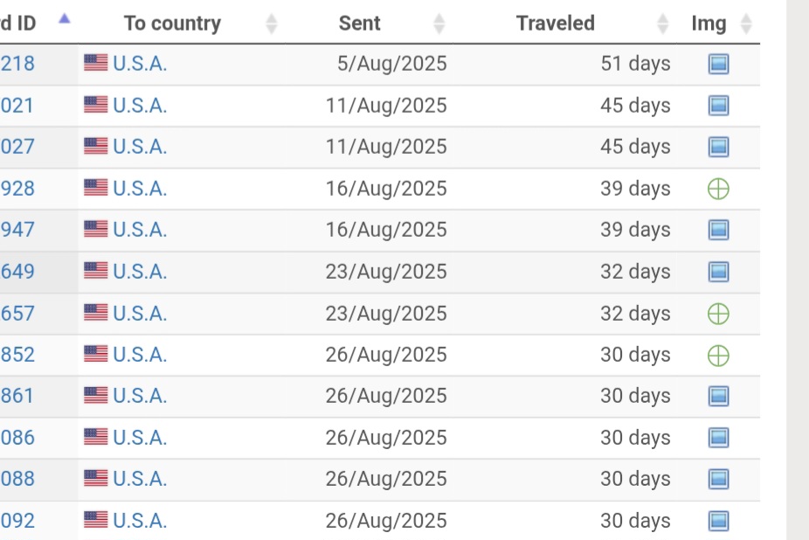Sort table by Traveled column
809x540 pixels.
pos(556,24)
